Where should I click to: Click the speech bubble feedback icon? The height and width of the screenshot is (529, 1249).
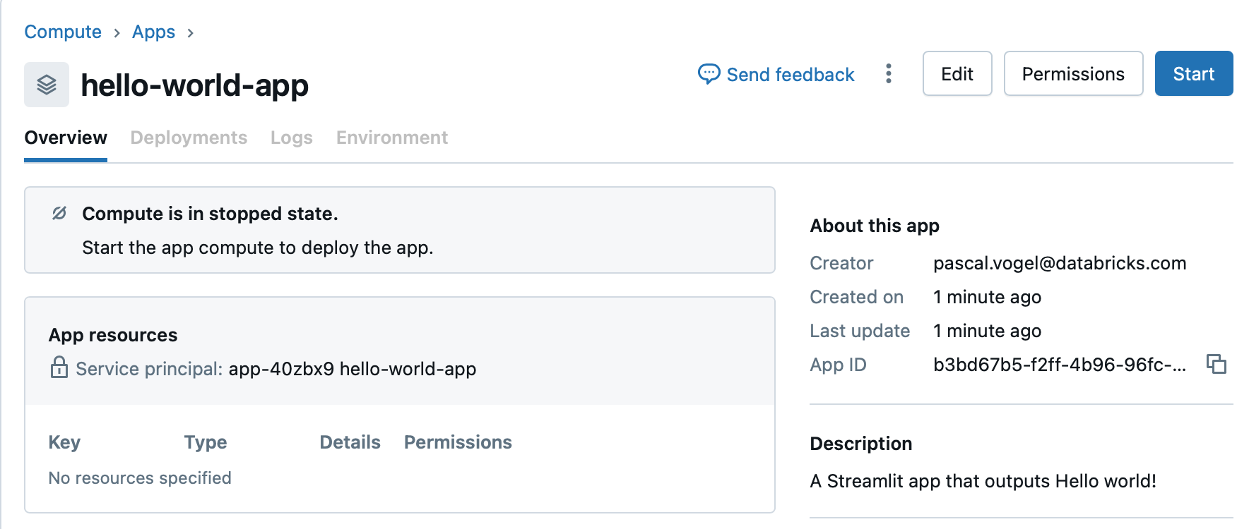pos(709,74)
